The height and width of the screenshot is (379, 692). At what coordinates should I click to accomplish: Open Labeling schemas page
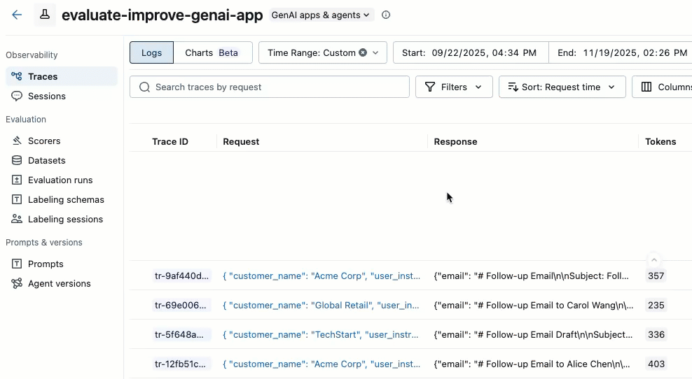coord(66,199)
